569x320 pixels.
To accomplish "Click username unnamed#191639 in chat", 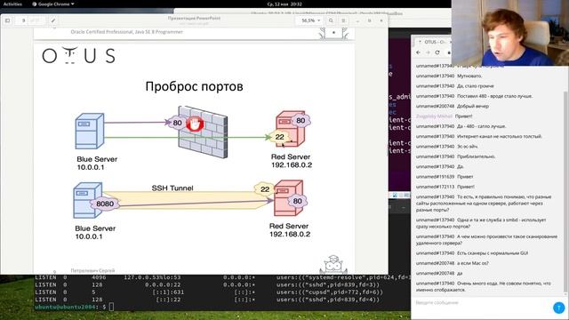I will click(x=435, y=177).
